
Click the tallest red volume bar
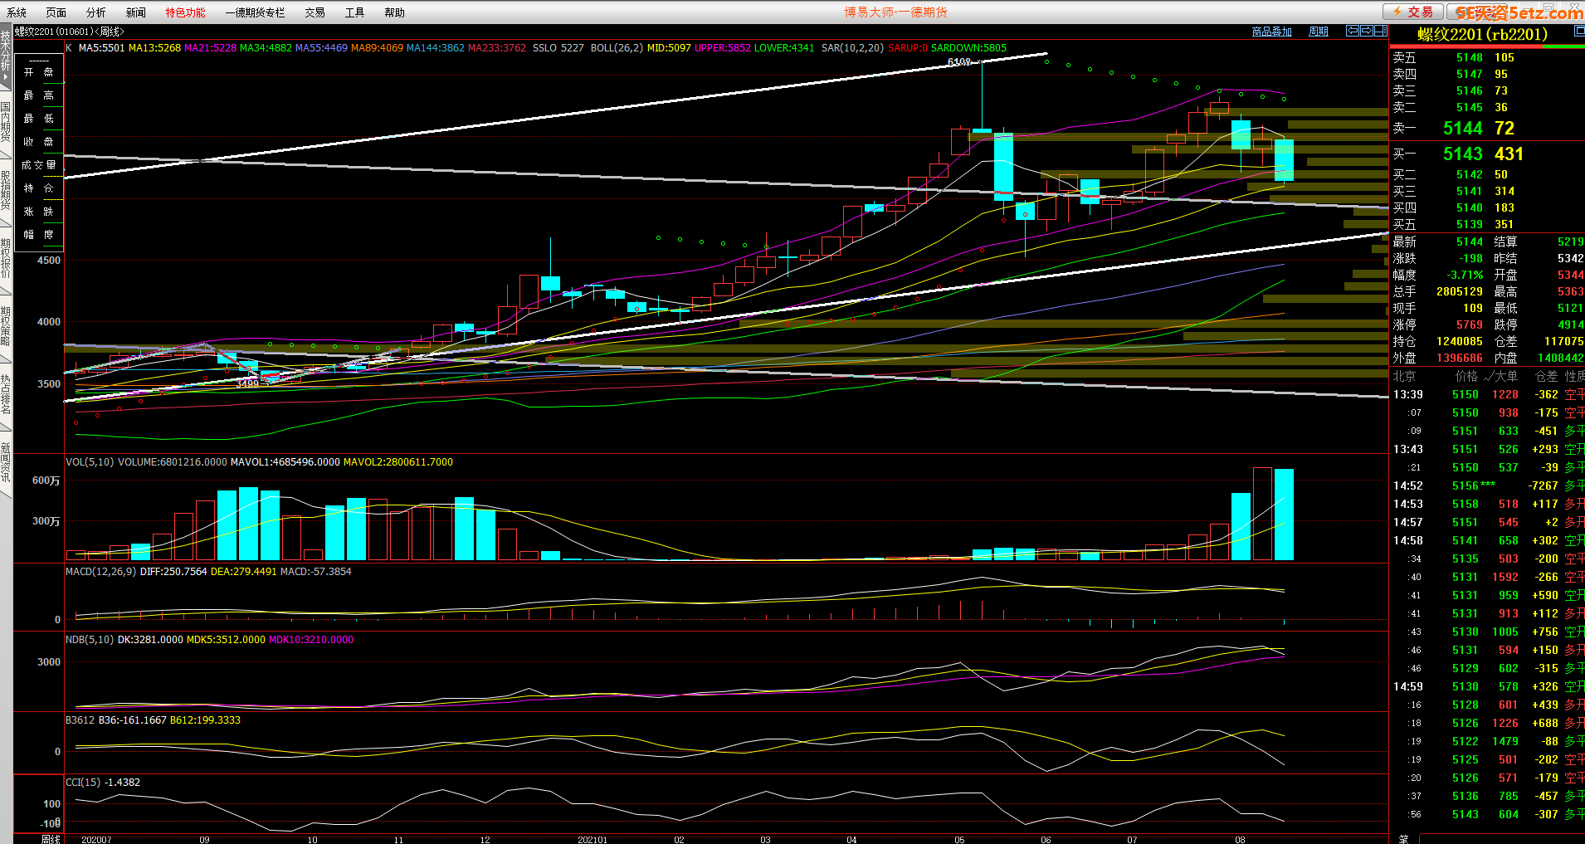coord(1262,514)
